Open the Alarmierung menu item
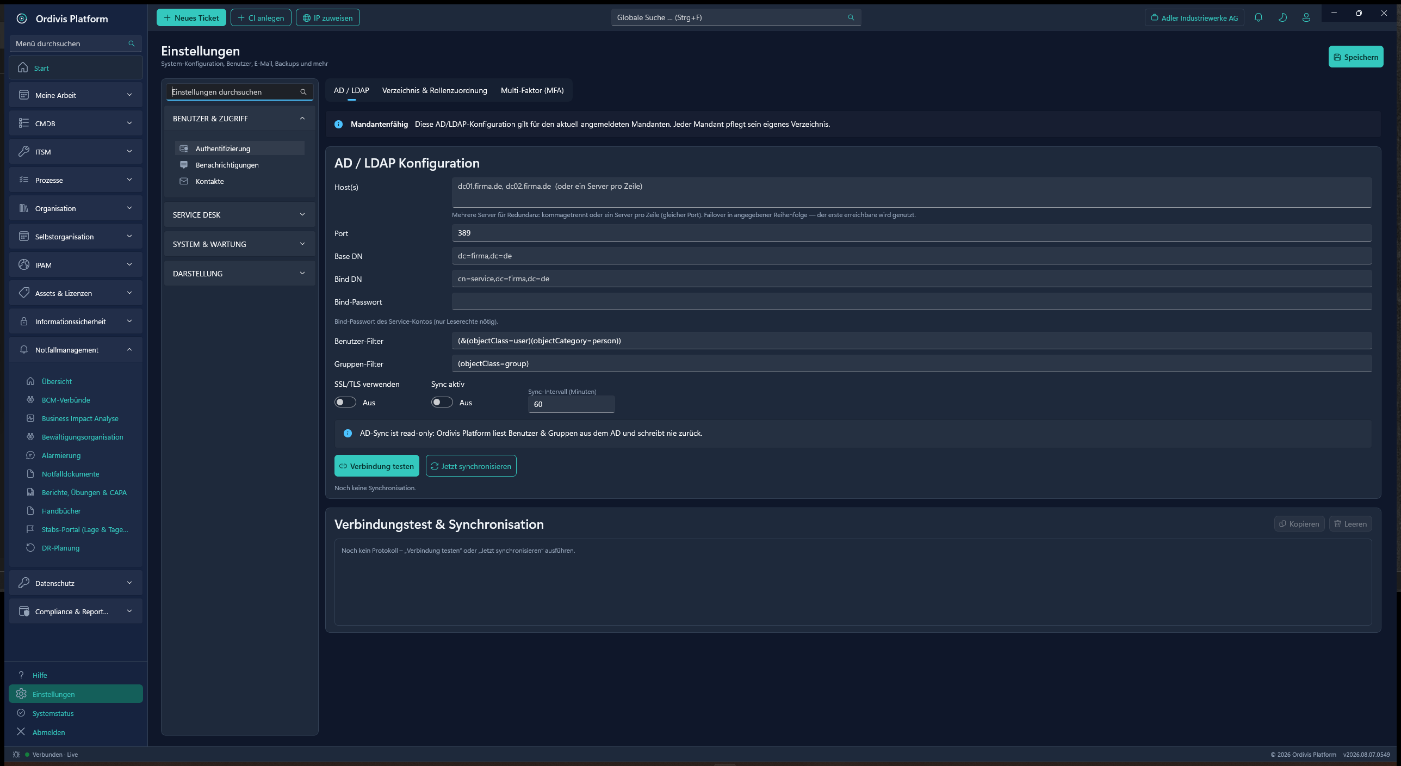The image size is (1401, 766). click(x=61, y=455)
